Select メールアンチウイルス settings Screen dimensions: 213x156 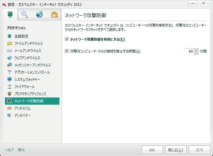pyautogui.click(x=32, y=51)
